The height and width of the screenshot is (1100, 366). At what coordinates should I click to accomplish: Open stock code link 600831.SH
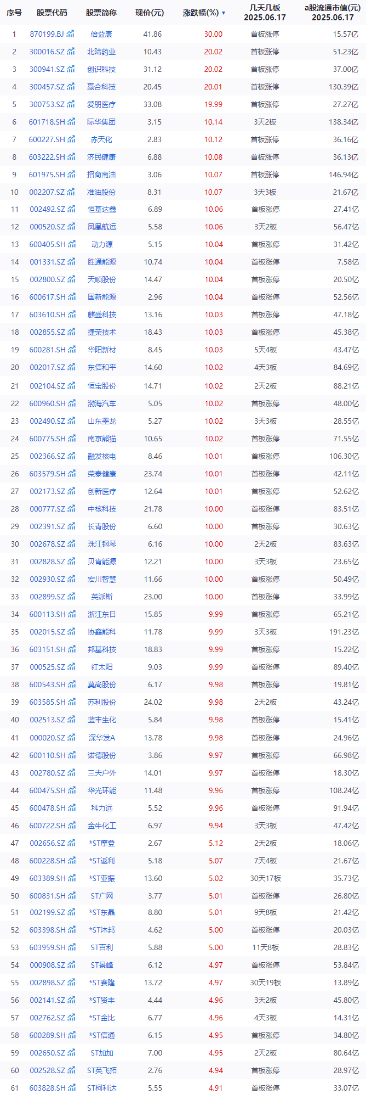47,896
